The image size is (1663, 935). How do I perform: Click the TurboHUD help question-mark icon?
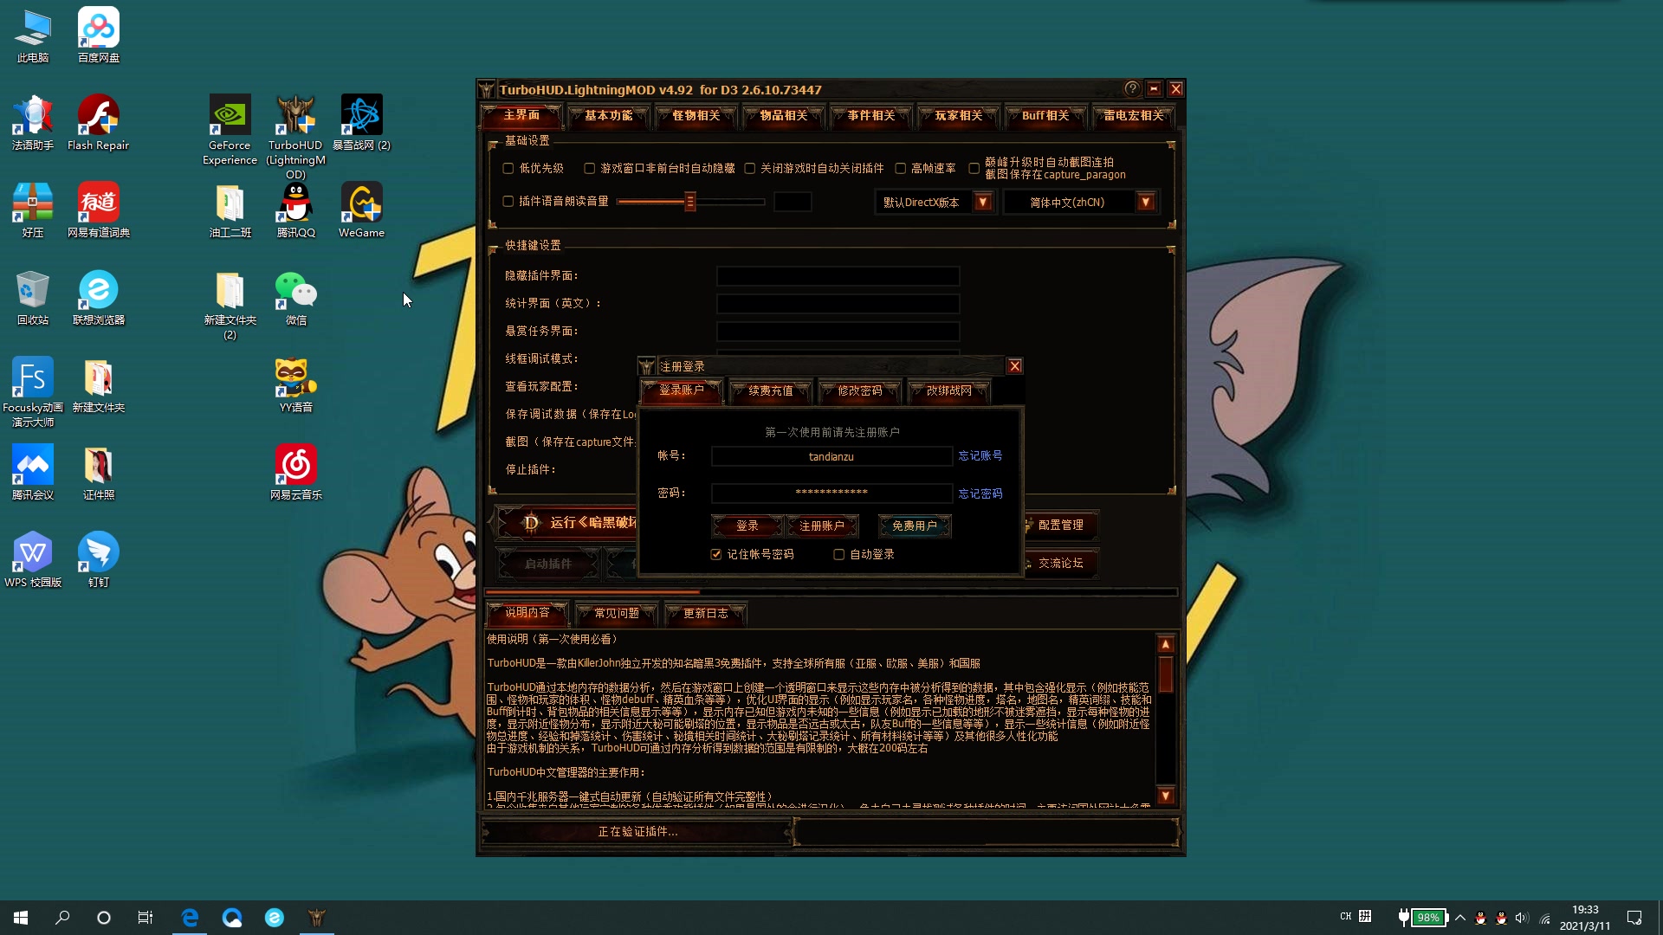1132,88
